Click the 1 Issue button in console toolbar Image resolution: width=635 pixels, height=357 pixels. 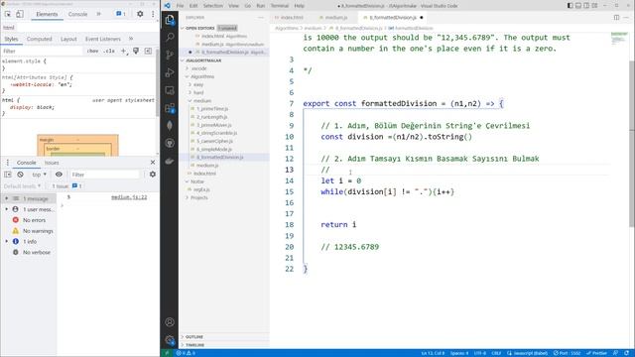pos(66,186)
